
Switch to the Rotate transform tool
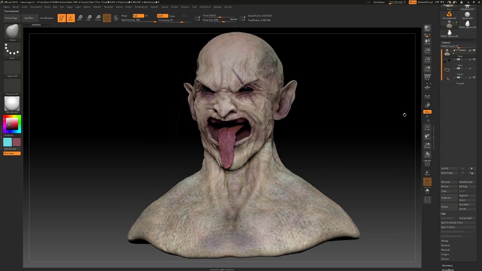click(98, 18)
